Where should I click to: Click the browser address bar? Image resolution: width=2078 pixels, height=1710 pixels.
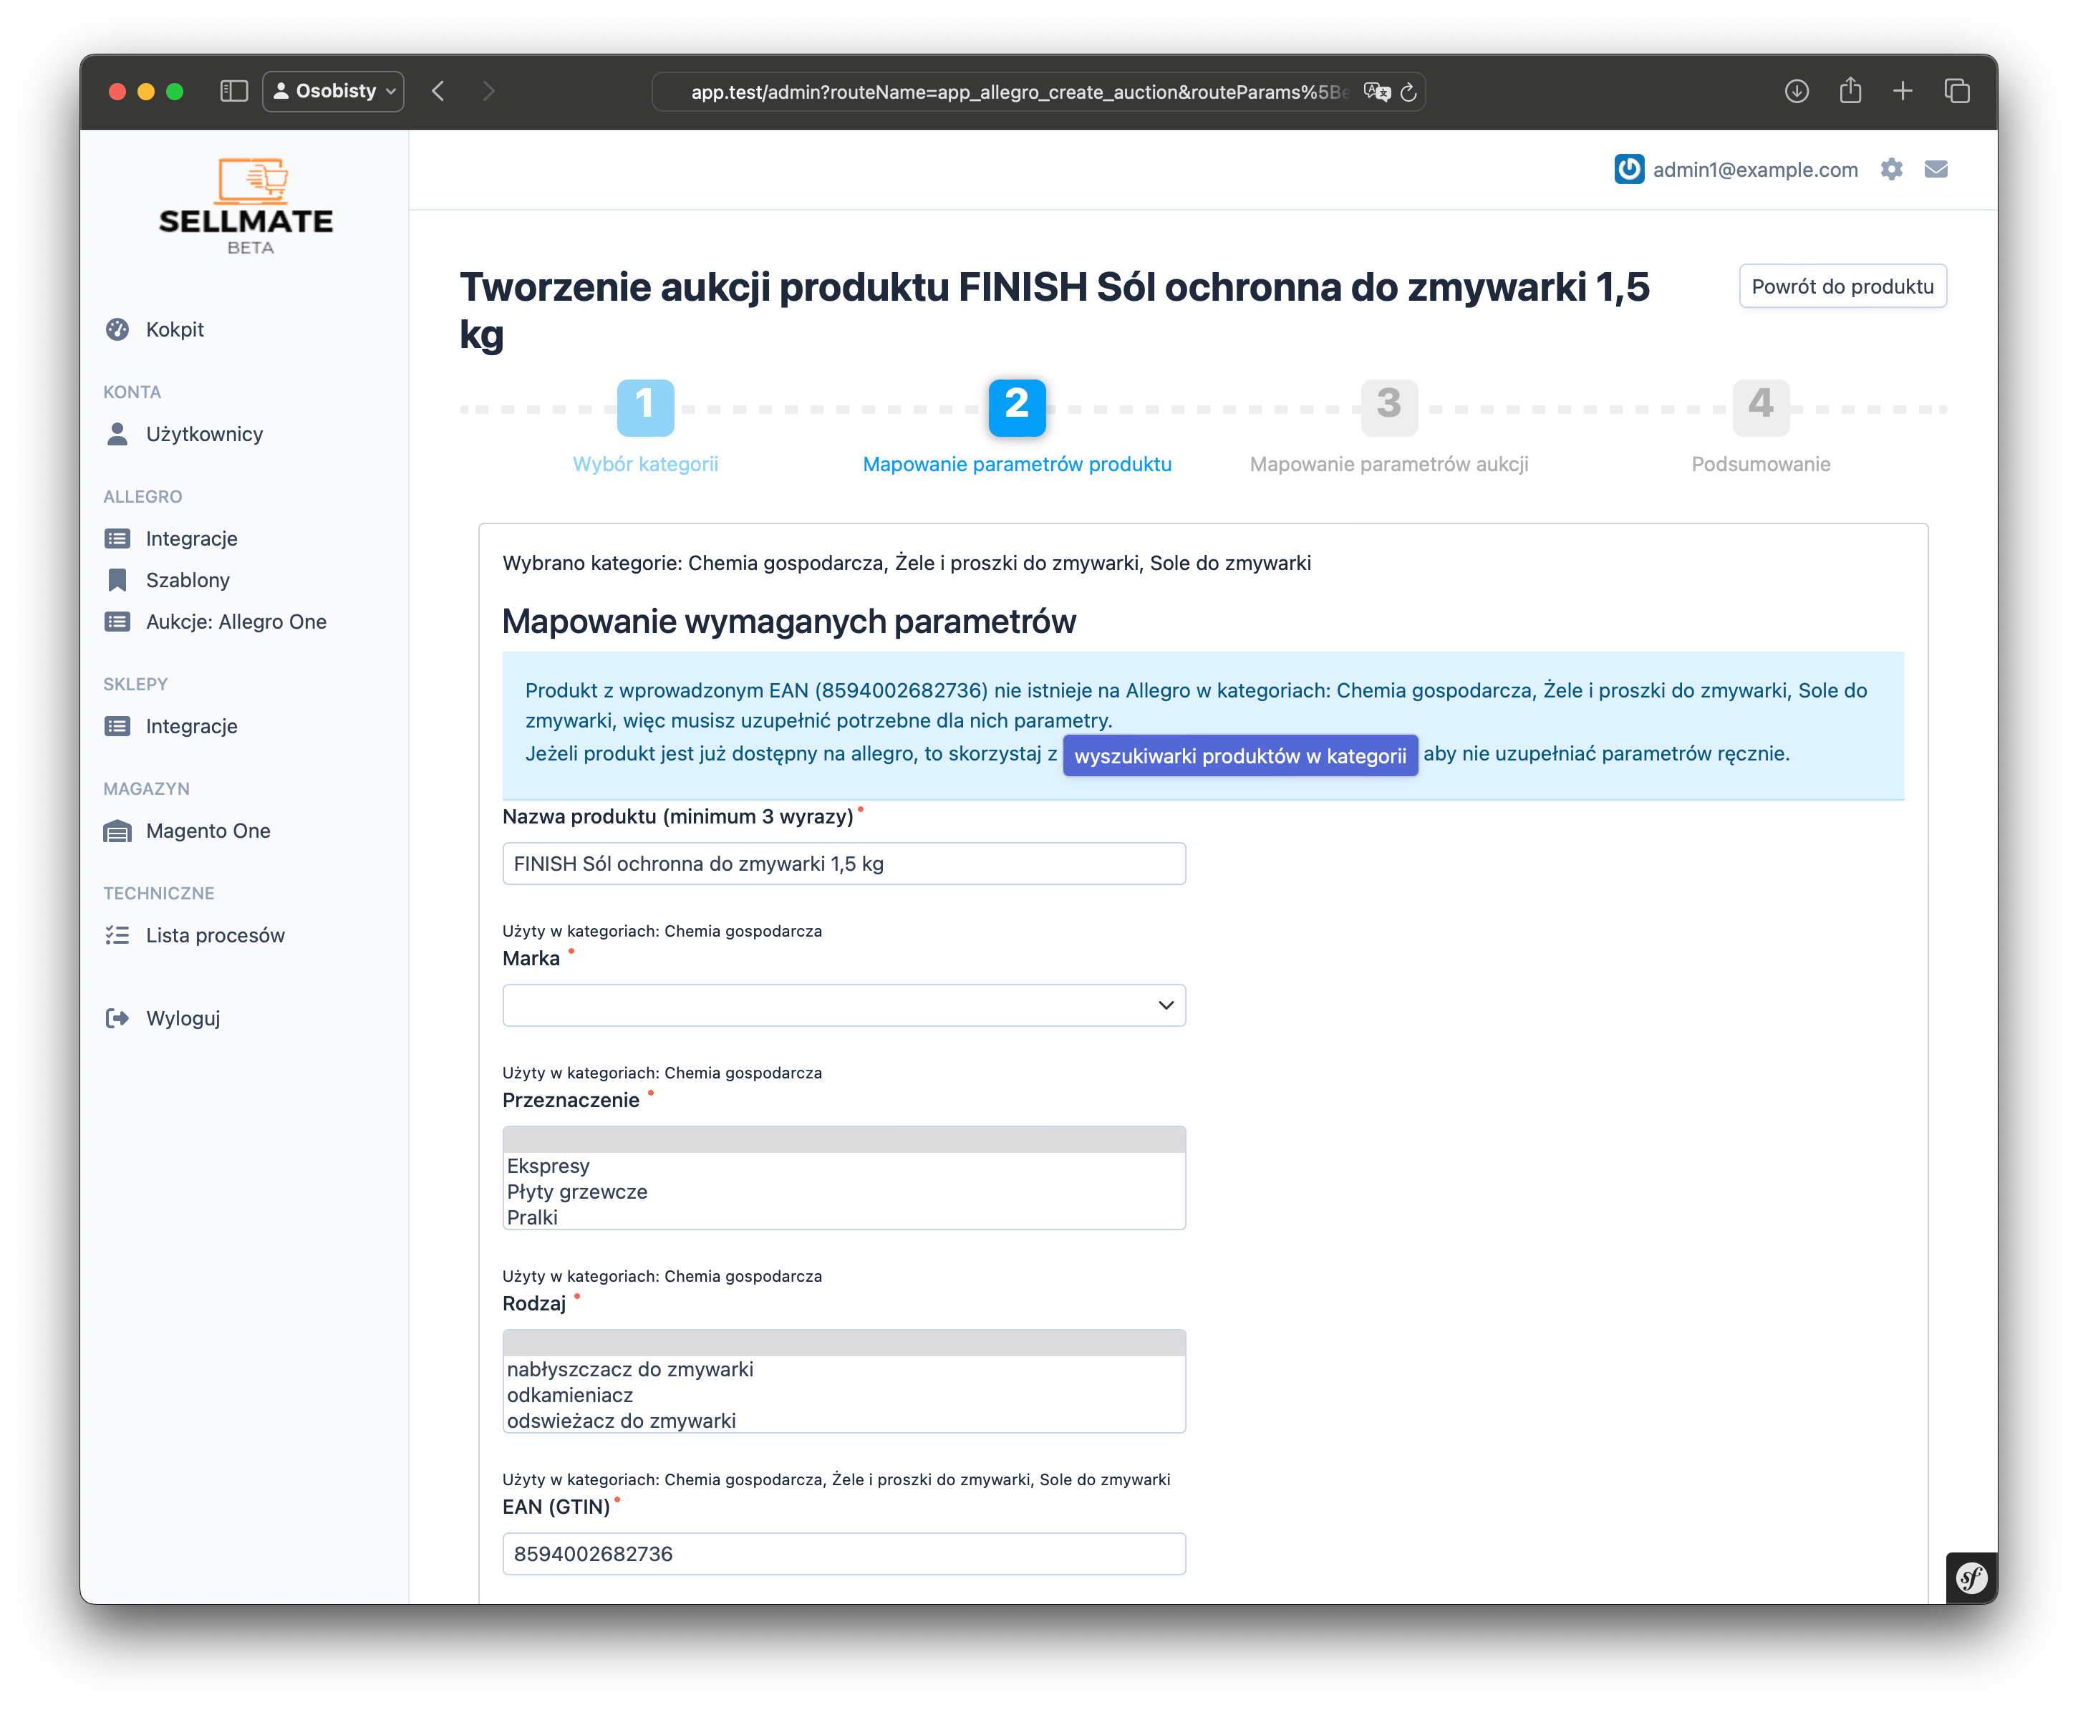(x=1038, y=92)
